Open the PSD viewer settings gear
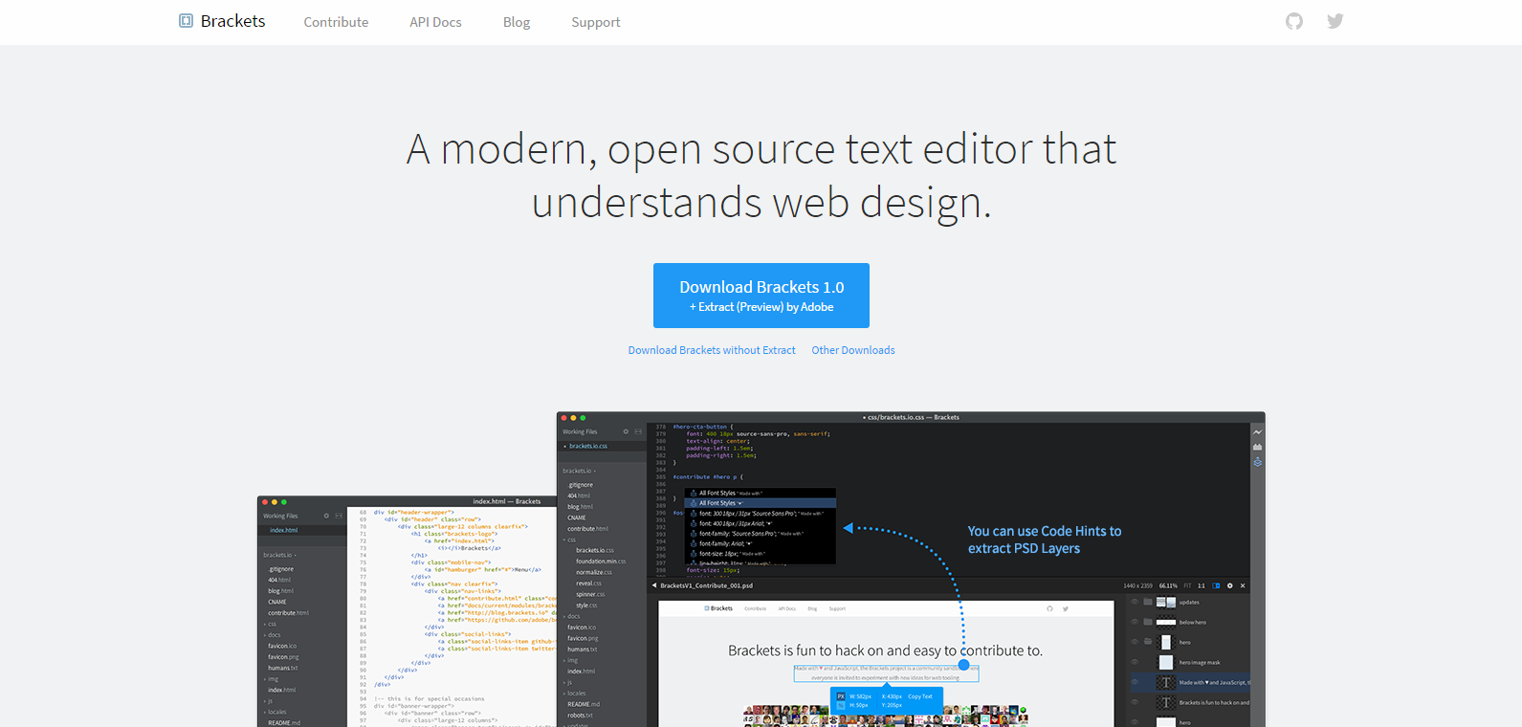 (x=1230, y=585)
